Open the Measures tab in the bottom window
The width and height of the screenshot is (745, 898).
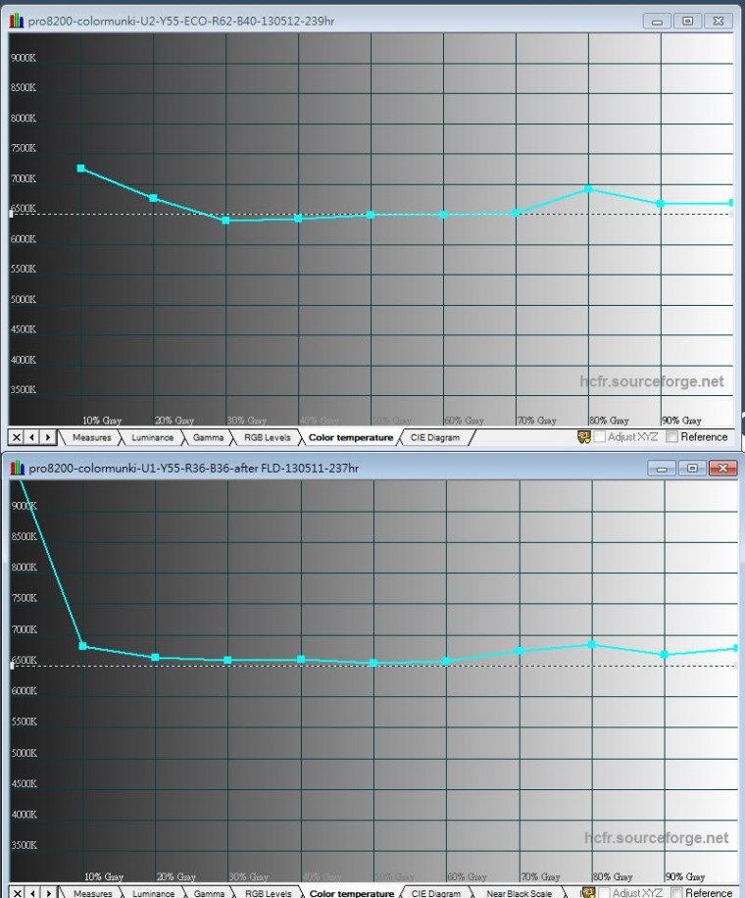click(x=93, y=893)
